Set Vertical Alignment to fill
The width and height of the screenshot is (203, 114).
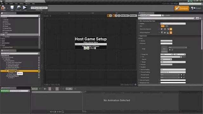tap(171, 33)
